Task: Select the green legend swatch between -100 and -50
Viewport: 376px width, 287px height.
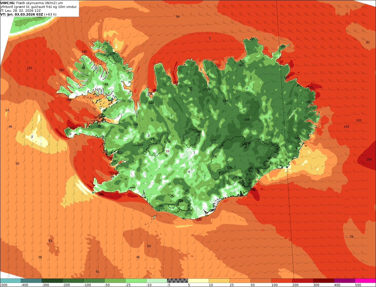Action: 94,281
